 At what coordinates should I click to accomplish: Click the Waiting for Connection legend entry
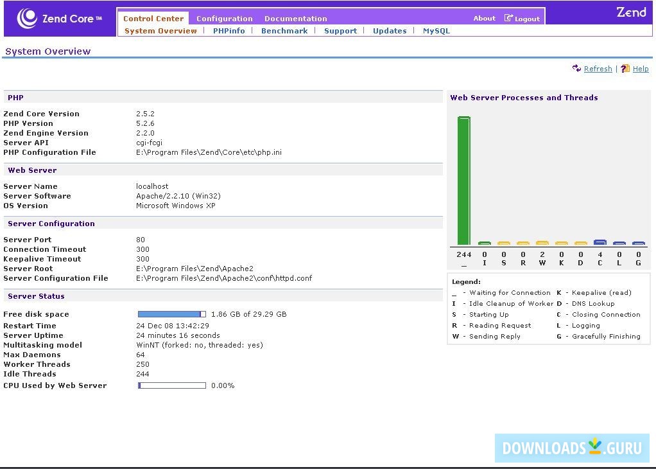tap(501, 293)
